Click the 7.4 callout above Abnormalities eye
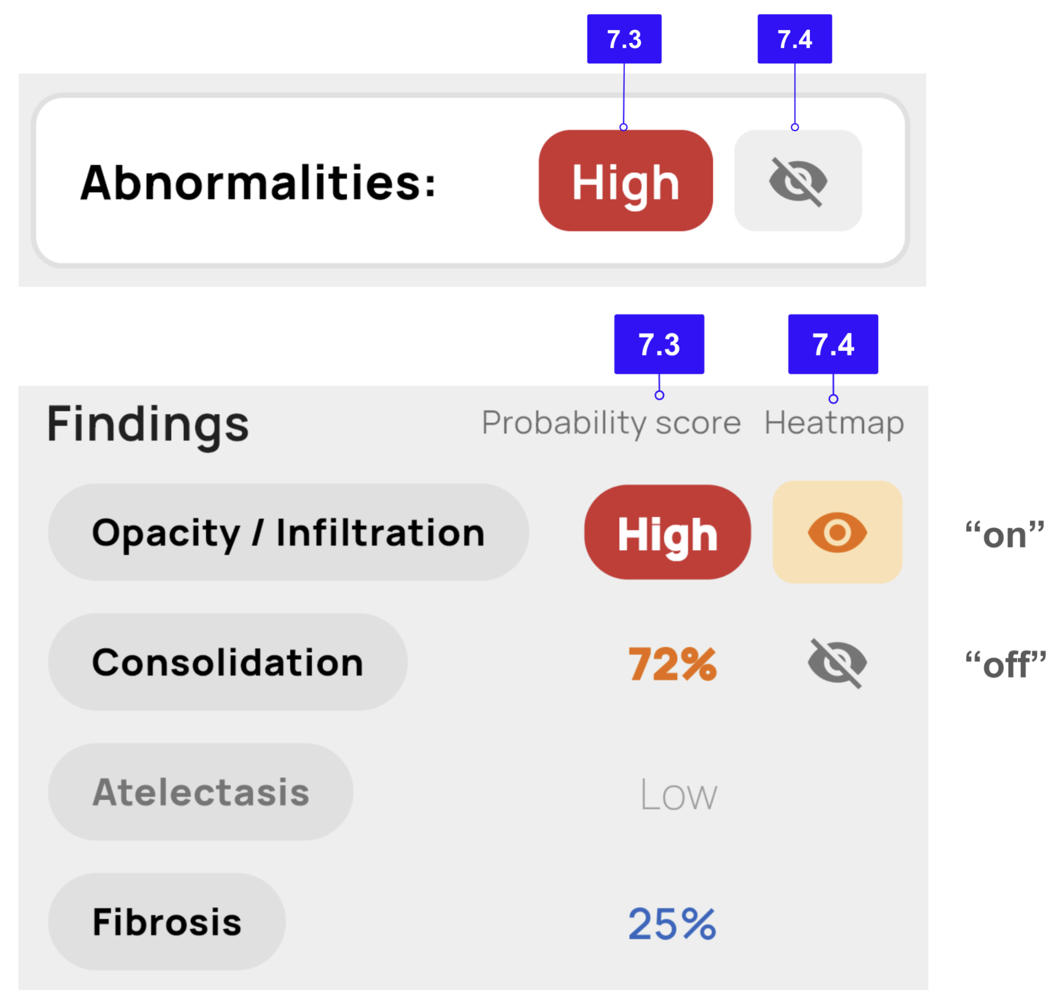This screenshot has width=1064, height=1008. tap(795, 39)
